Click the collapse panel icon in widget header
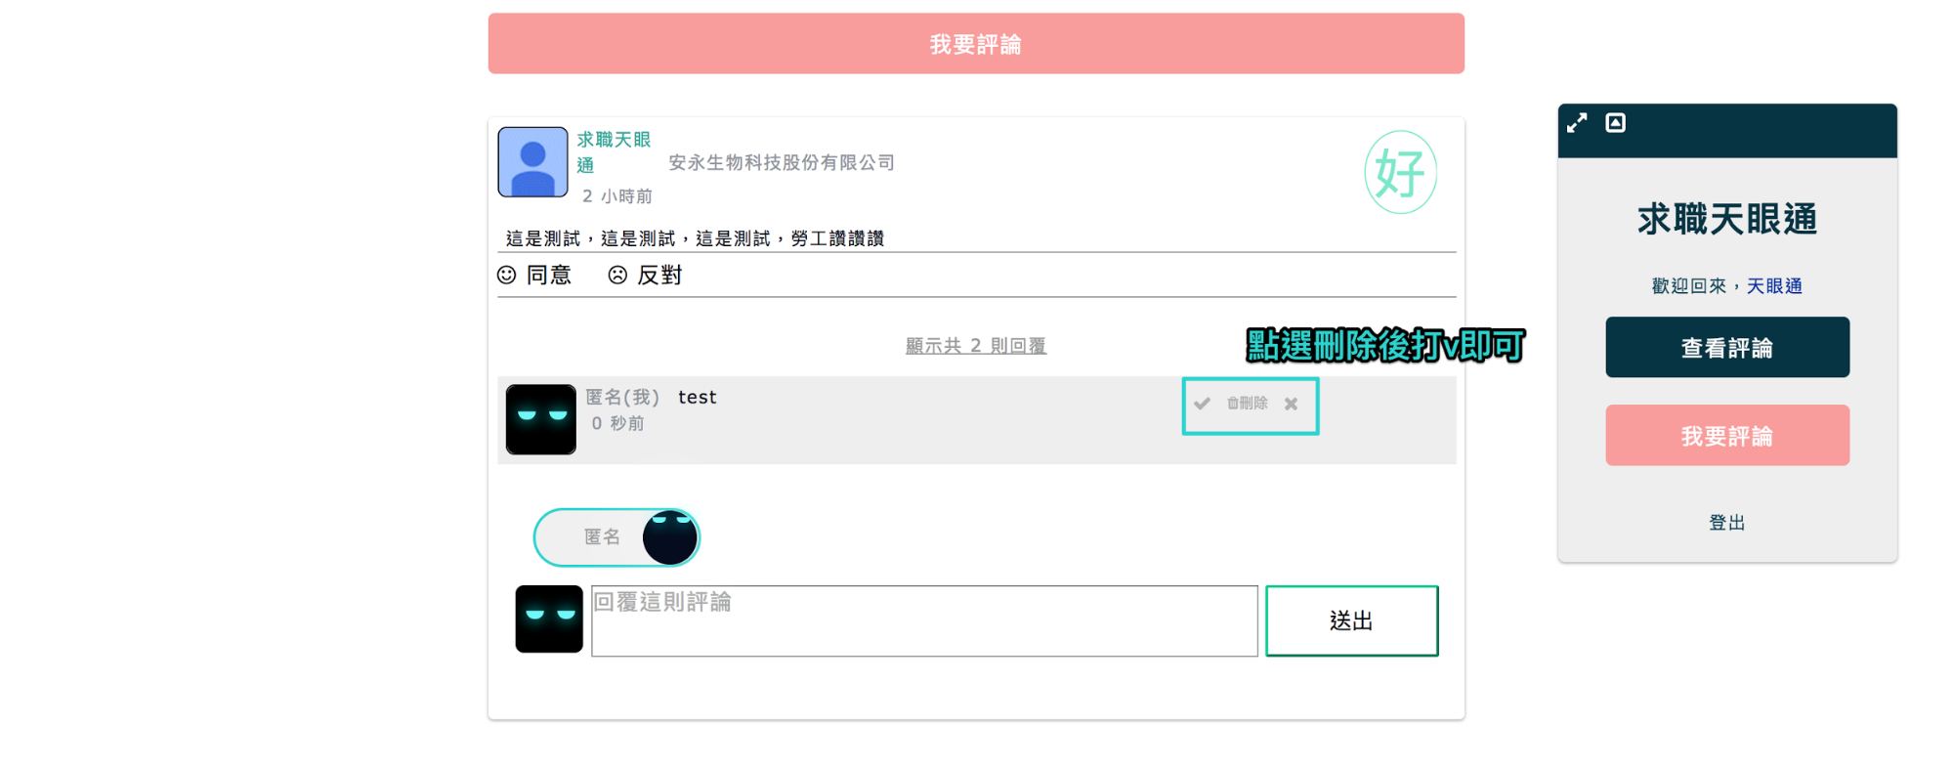1953x769 pixels. [x=1616, y=122]
